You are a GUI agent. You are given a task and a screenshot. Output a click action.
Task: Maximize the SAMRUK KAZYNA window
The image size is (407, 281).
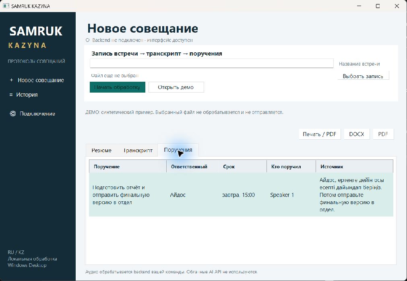(378, 6)
